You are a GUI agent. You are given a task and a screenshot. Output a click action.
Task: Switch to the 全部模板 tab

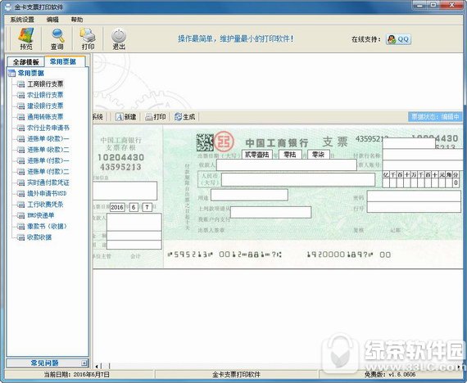click(x=26, y=62)
